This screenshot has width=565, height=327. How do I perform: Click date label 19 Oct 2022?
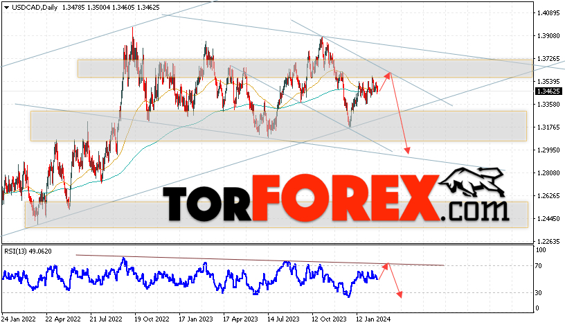tap(152, 319)
